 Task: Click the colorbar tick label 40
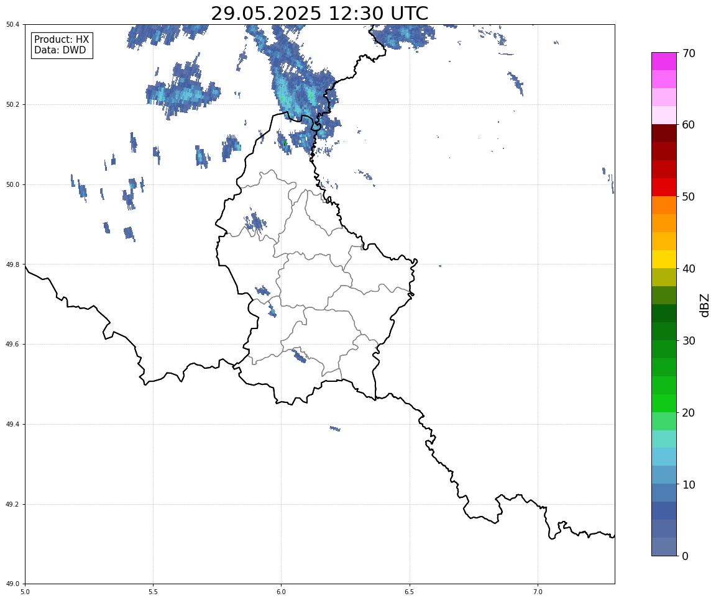(x=689, y=269)
